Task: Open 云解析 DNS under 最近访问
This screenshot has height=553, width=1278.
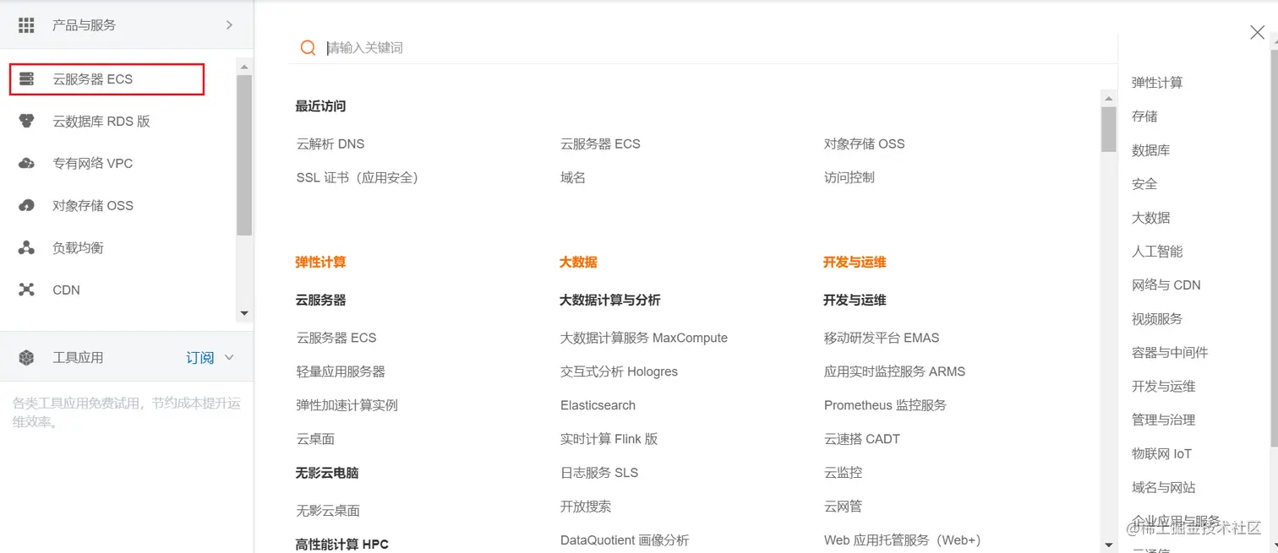Action: pos(330,144)
